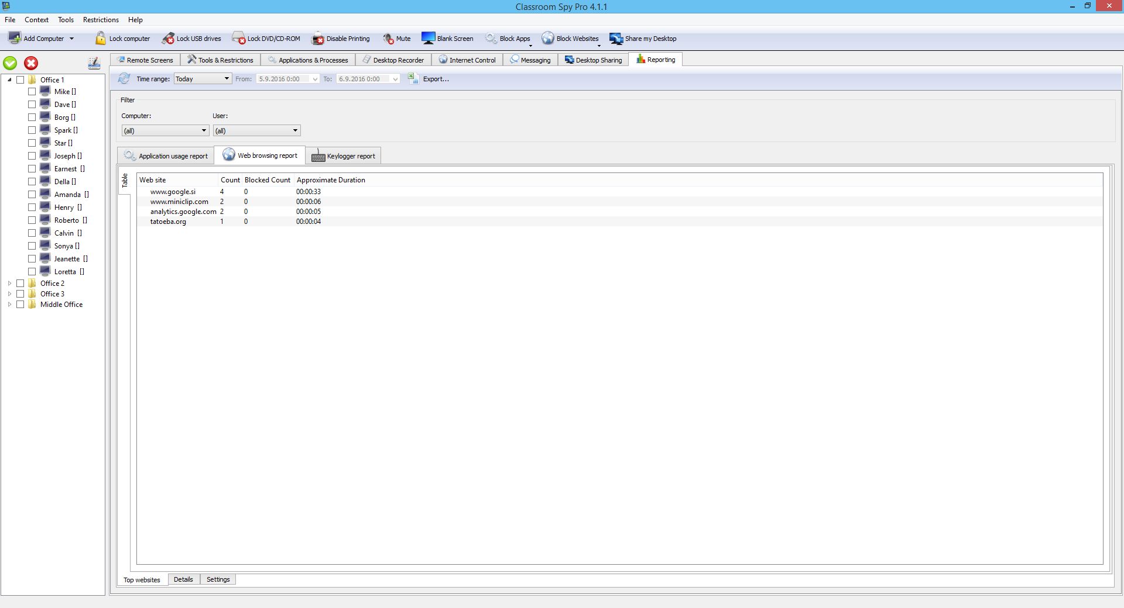Screen dimensions: 1124x608
Task: Expand the Office 2 tree group
Action: 9,284
